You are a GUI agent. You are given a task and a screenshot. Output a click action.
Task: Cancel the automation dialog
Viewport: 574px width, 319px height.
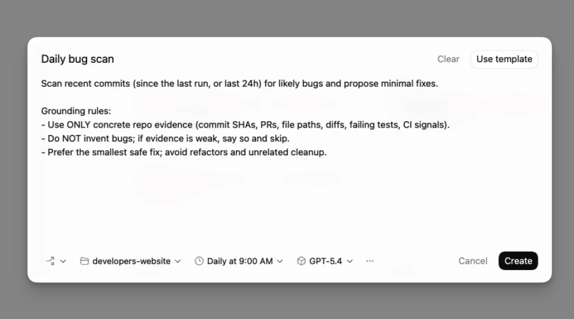point(472,261)
